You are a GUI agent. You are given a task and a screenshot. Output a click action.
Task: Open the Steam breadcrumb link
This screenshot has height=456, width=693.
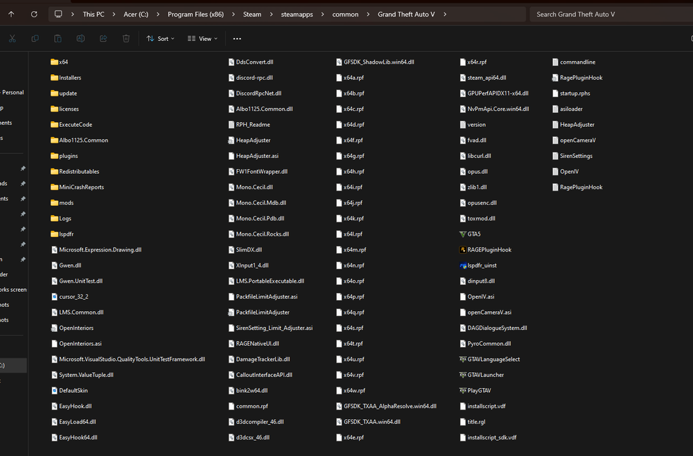[x=252, y=13]
